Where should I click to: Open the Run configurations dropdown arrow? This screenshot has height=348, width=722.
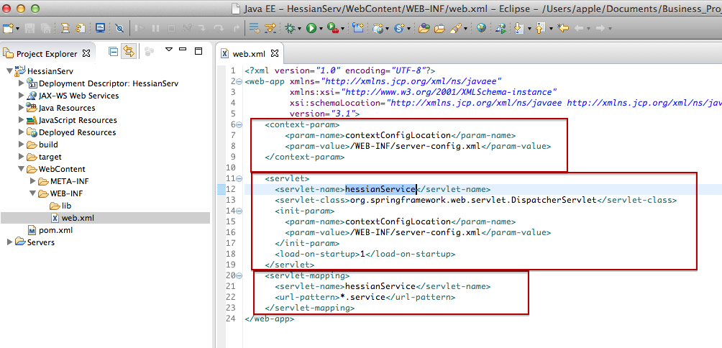(321, 29)
